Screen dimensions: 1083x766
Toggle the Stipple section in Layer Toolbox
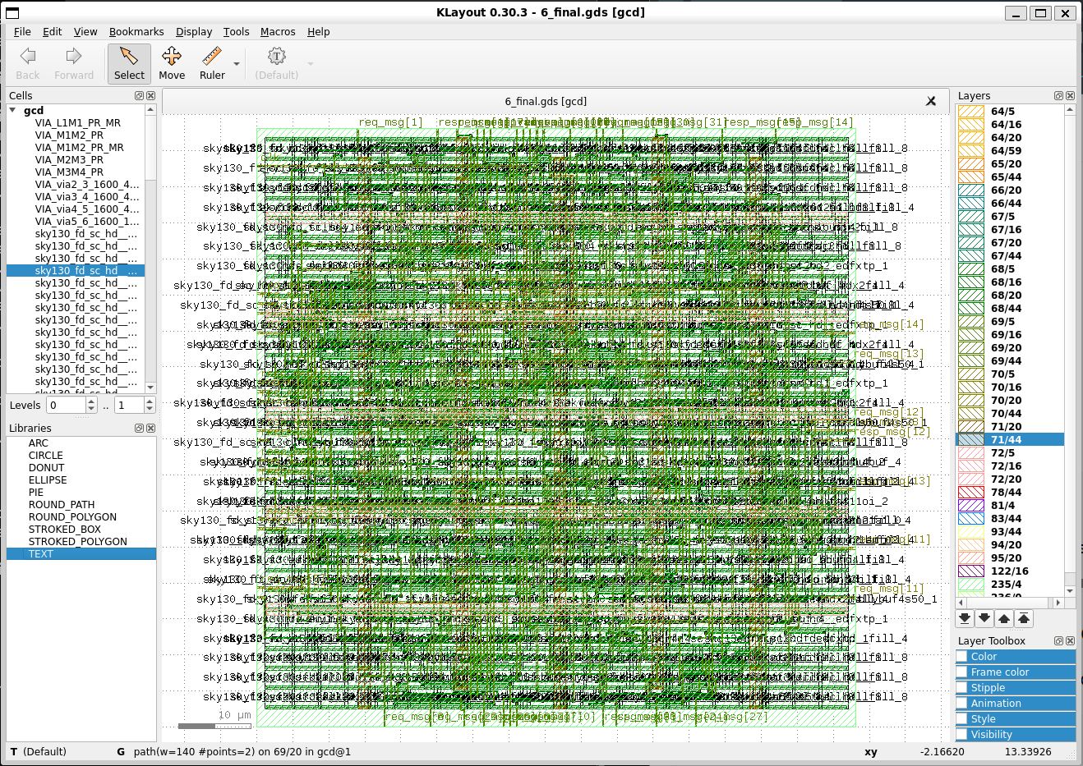pos(961,687)
